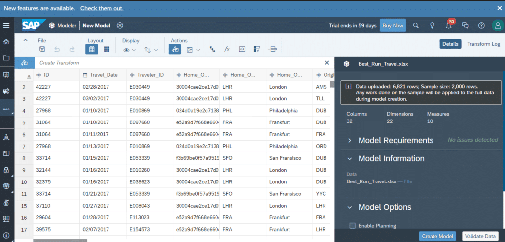This screenshot has height=242, width=505.
Task: Collapse the Model Options section
Action: tap(349, 207)
